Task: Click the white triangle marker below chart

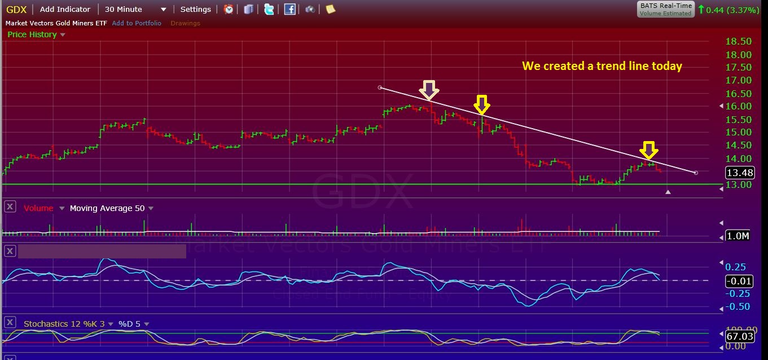Action: click(668, 192)
